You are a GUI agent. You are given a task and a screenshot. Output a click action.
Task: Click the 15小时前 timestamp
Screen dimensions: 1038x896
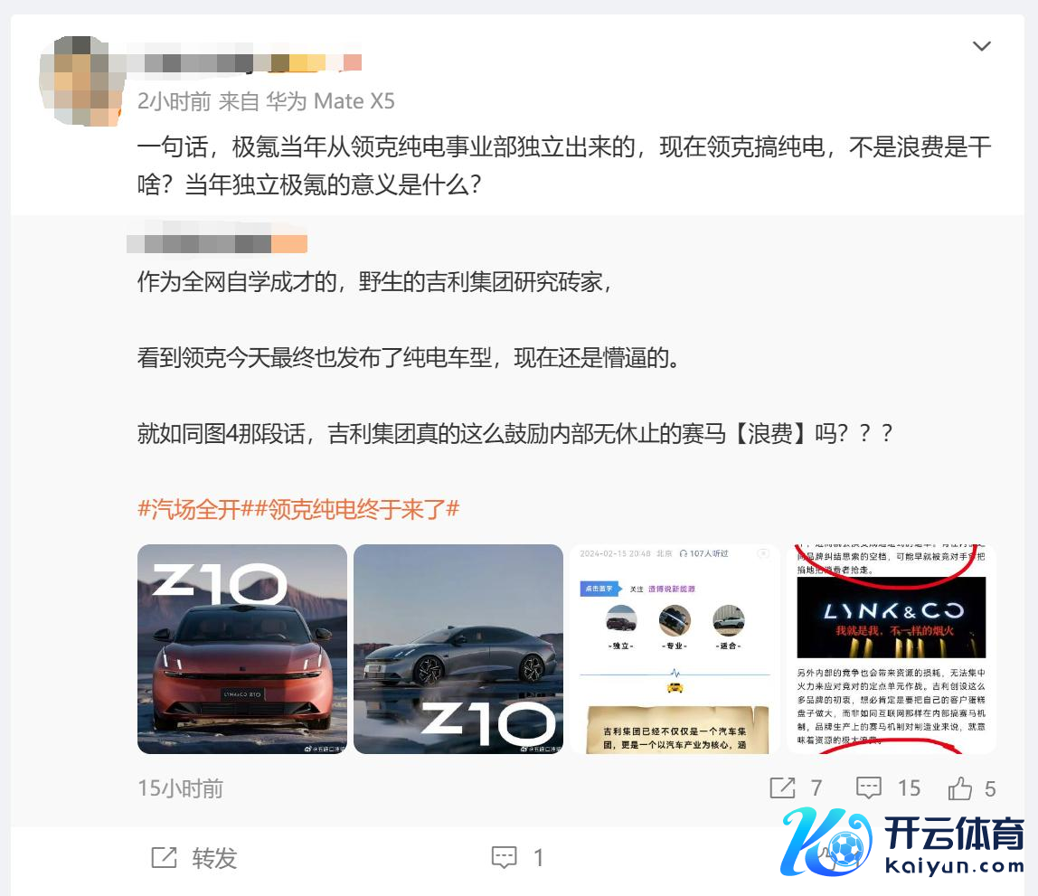tap(181, 788)
